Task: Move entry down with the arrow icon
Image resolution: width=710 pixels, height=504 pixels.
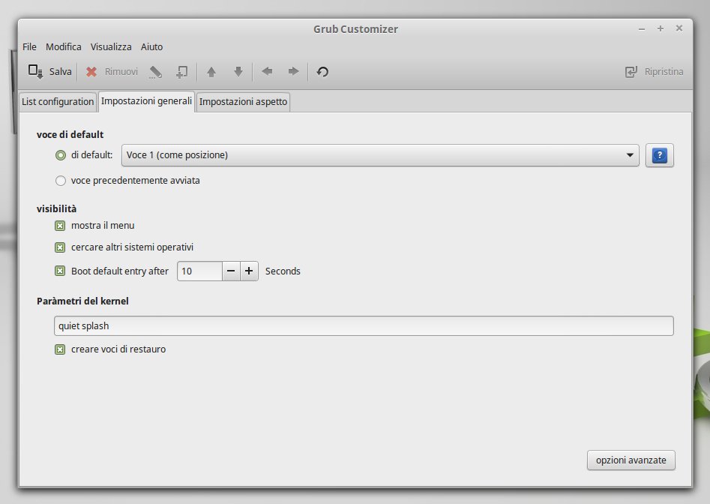Action: coord(238,71)
